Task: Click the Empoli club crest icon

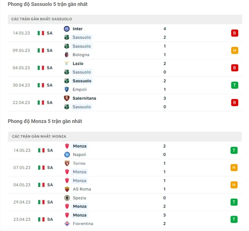Action: pyautogui.click(x=66, y=89)
